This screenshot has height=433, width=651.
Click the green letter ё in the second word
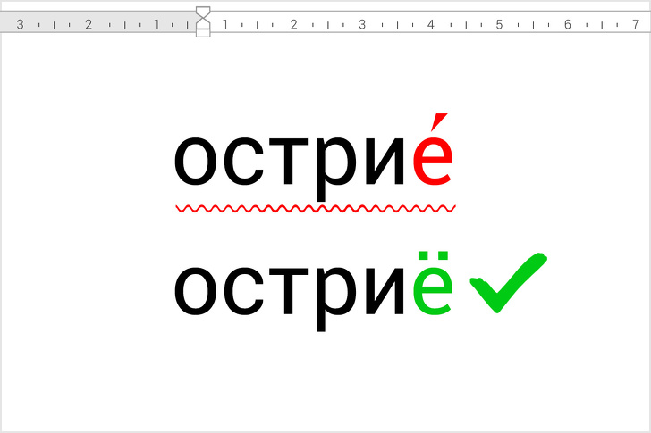point(433,288)
